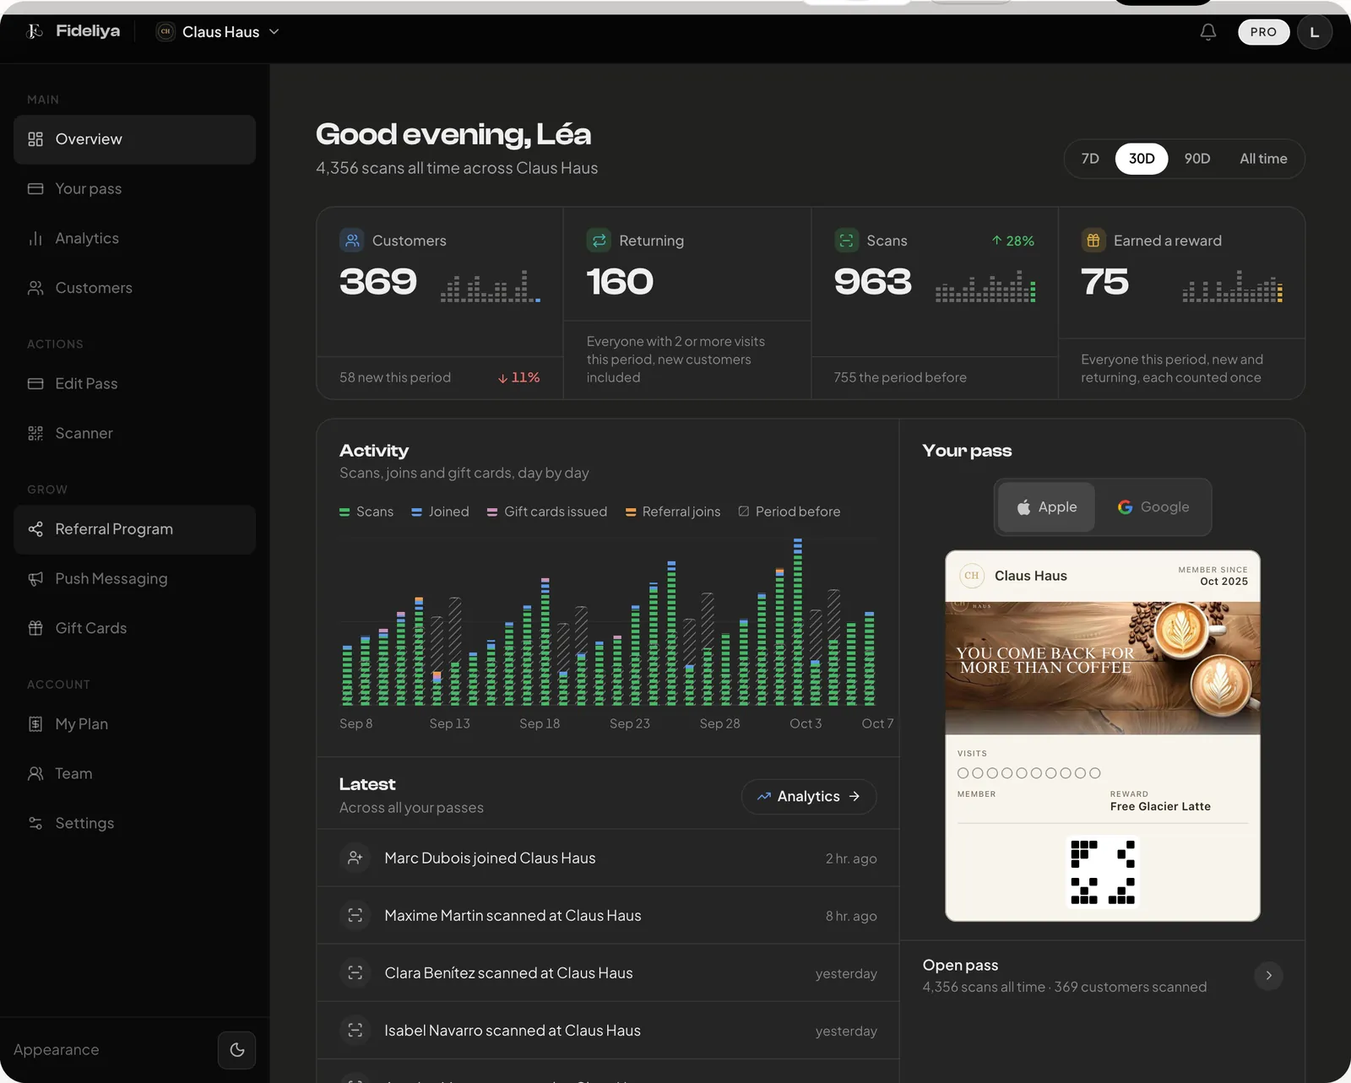Open Analytics from the Latest section
Image resolution: width=1351 pixels, height=1083 pixels.
[809, 797]
